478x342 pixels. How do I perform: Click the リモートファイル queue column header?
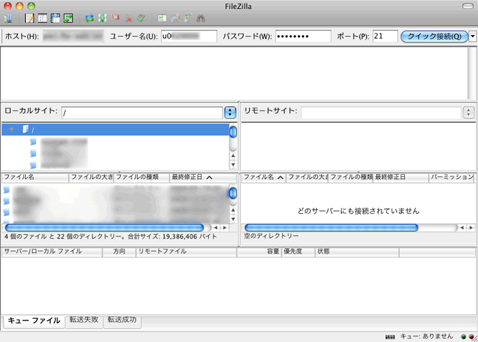coord(186,252)
